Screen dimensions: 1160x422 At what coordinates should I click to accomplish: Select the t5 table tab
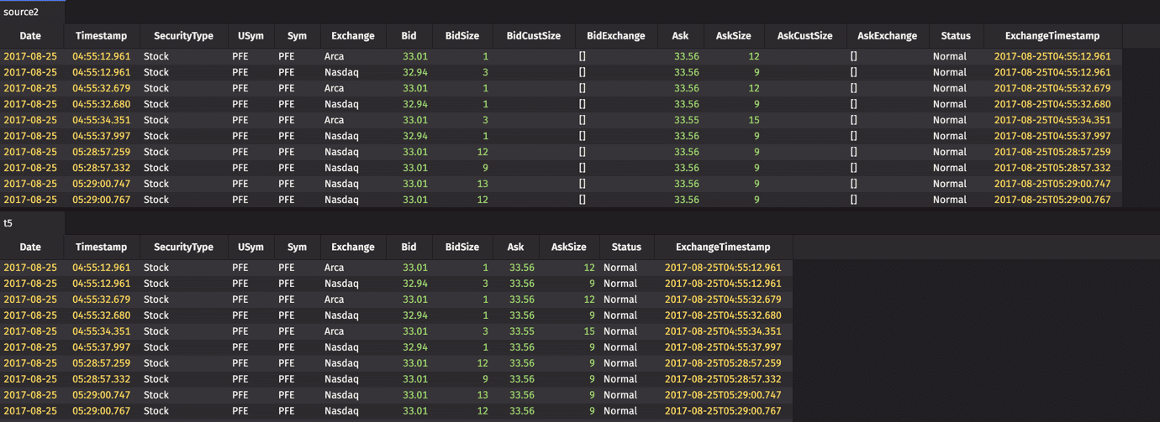[8, 223]
